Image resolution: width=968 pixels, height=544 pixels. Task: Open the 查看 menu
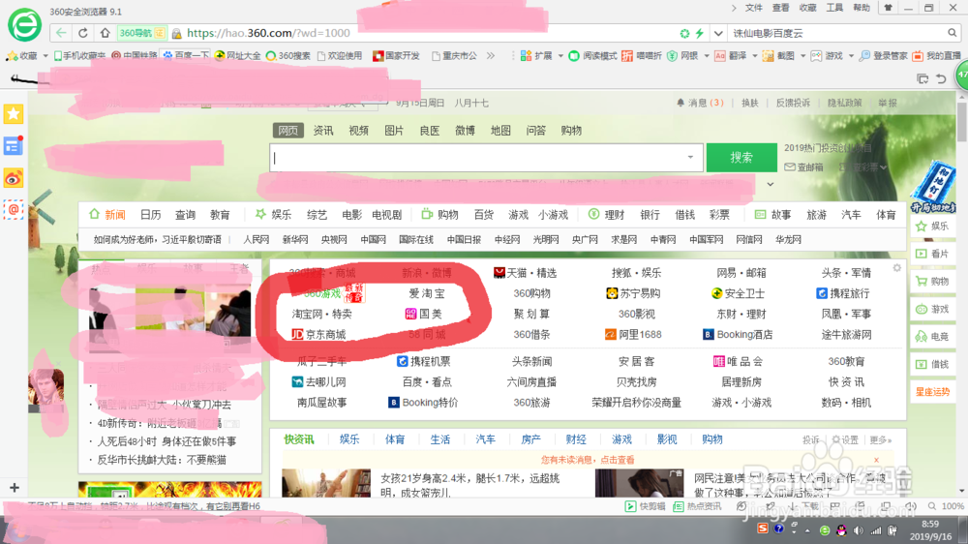point(780,8)
